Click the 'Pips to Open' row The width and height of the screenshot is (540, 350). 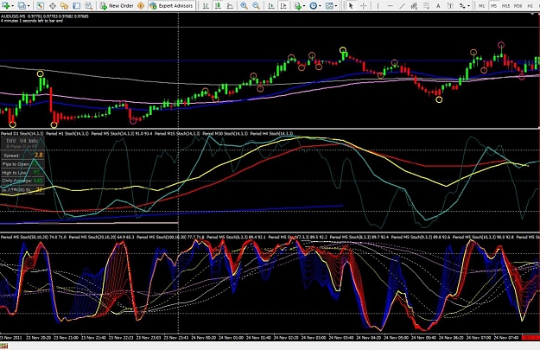click(22, 164)
